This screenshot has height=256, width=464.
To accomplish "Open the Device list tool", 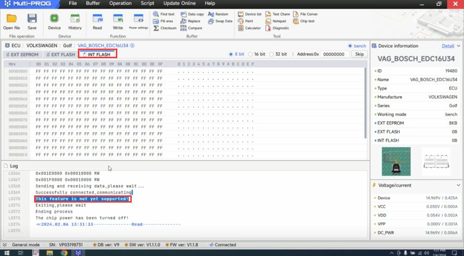I will click(x=250, y=14).
